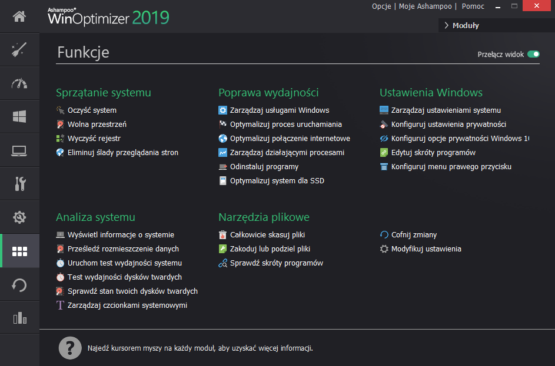Launch Odinstaluj programy

click(x=264, y=167)
